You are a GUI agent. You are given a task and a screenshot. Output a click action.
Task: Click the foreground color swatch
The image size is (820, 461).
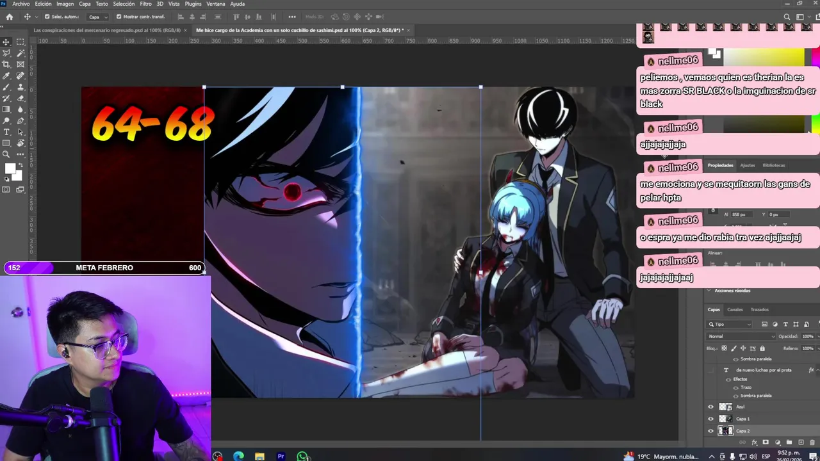point(10,168)
